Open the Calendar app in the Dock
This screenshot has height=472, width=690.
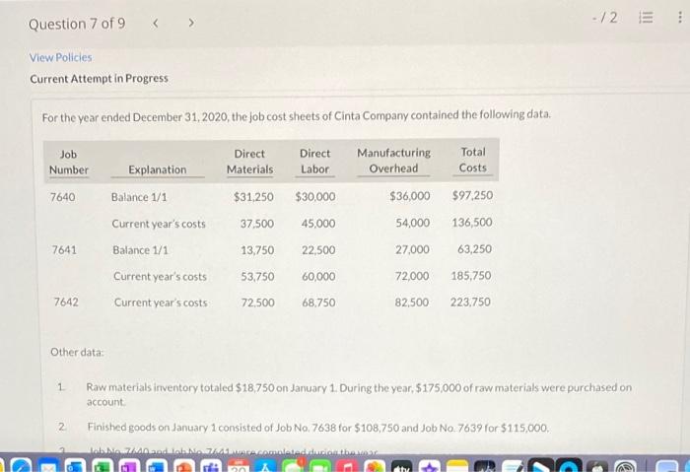tap(239, 466)
